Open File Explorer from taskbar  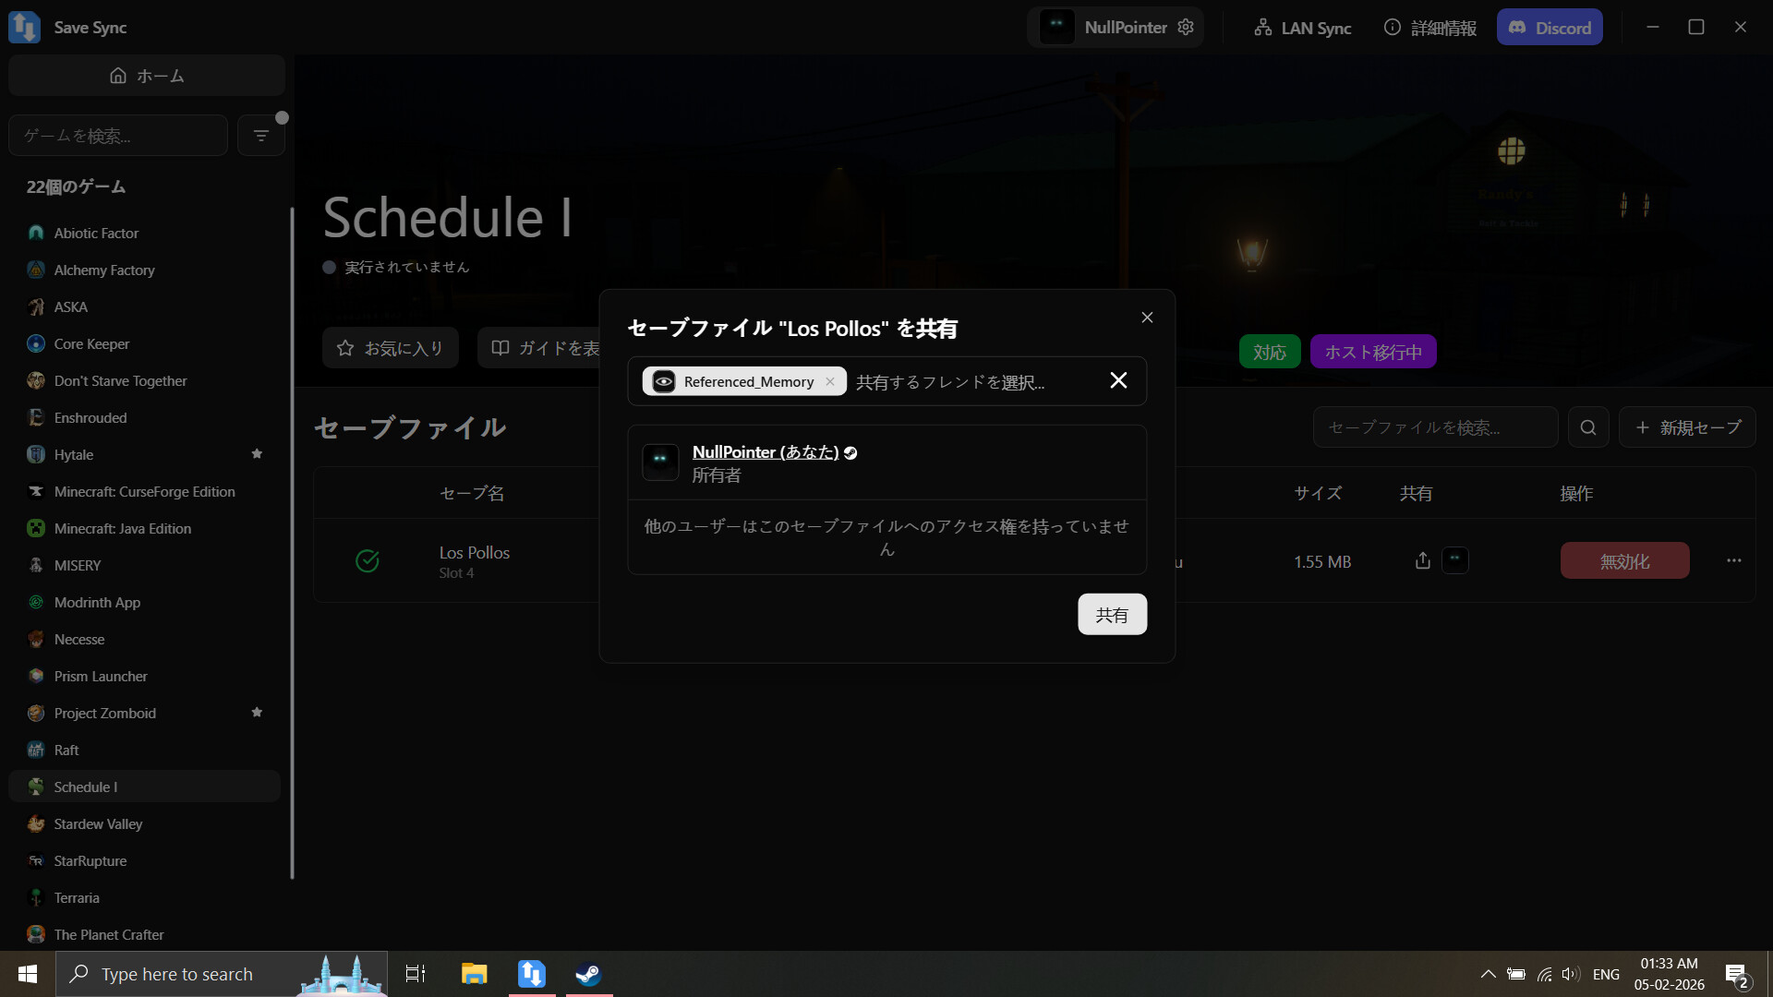(474, 974)
